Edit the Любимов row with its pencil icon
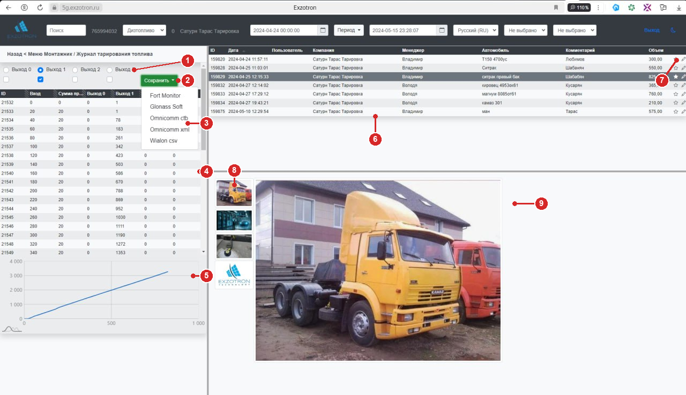Screen dimensions: 686x395 tap(683, 59)
